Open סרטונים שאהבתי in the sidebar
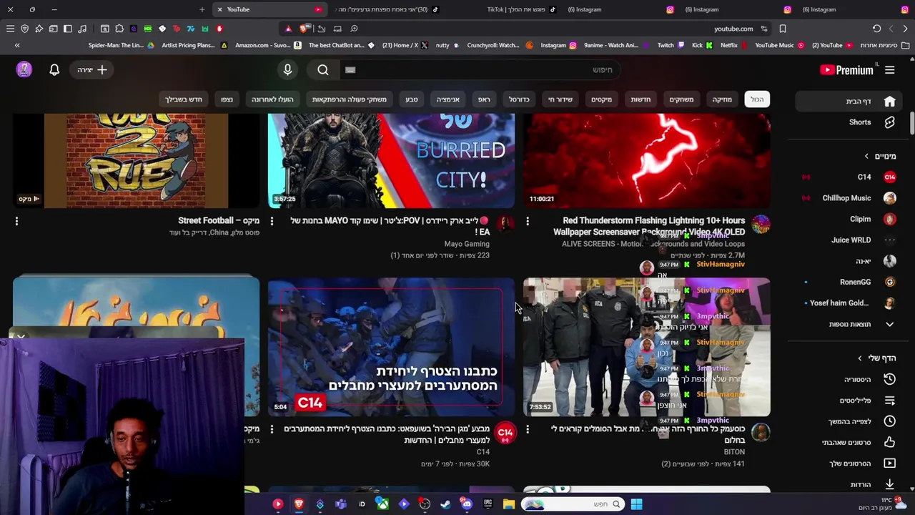915x515 pixels. [x=850, y=442]
